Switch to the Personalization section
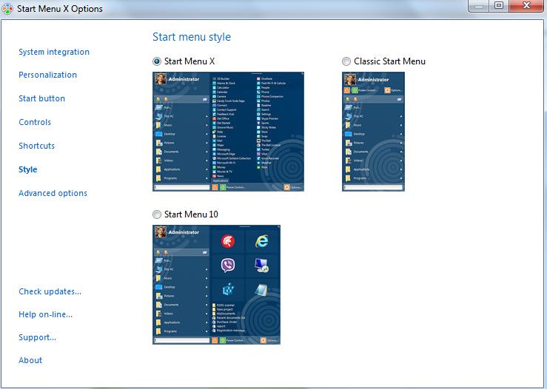547x389 pixels. pyautogui.click(x=47, y=75)
